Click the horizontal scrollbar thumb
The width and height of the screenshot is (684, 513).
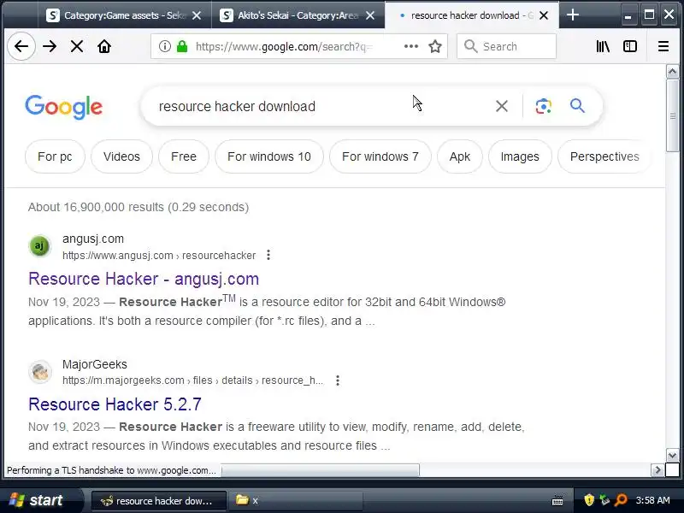click(320, 471)
